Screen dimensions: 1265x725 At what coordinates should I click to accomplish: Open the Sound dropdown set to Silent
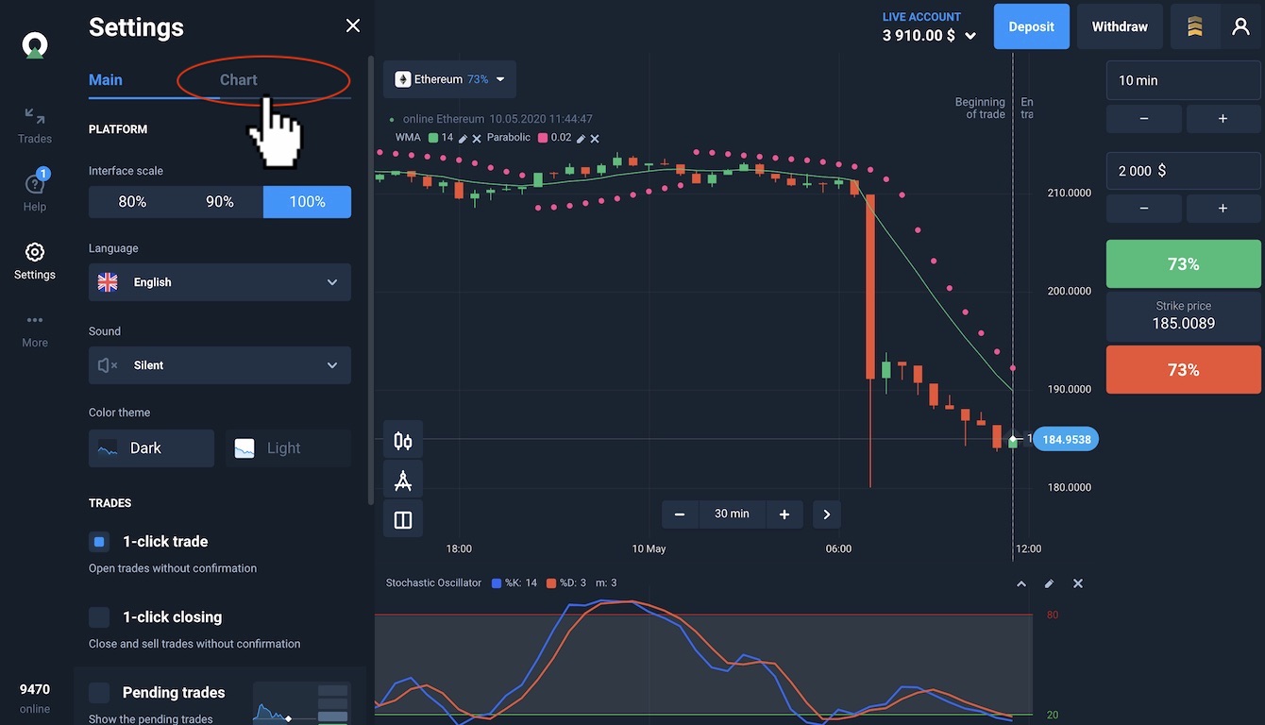click(x=219, y=365)
